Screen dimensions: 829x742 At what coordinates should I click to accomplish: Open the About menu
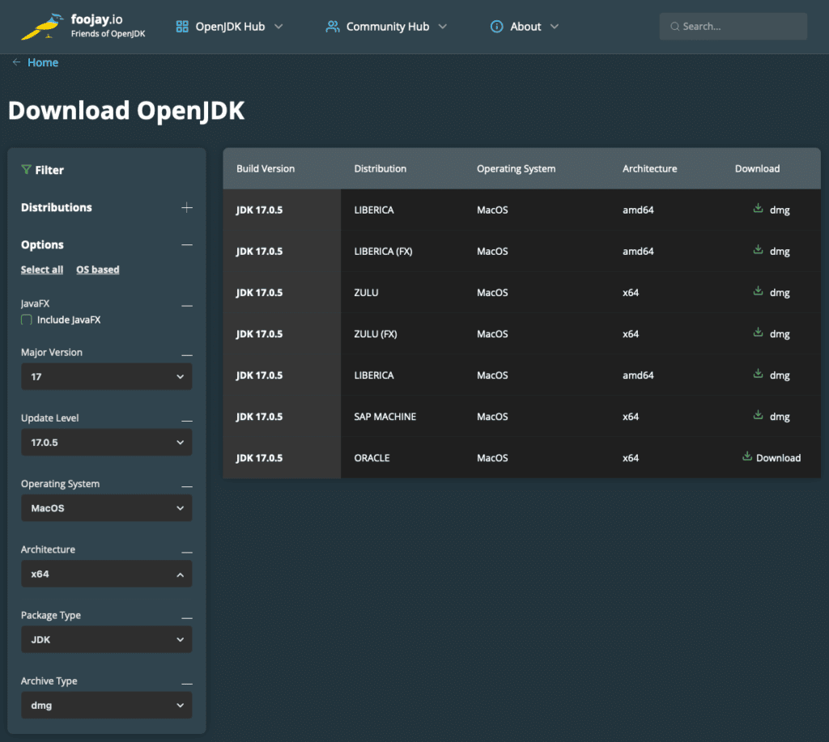click(x=525, y=27)
